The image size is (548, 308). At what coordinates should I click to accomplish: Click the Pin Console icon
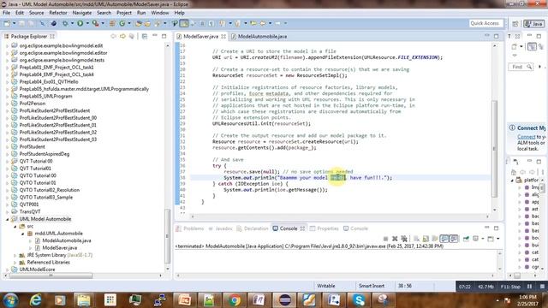point(466,239)
